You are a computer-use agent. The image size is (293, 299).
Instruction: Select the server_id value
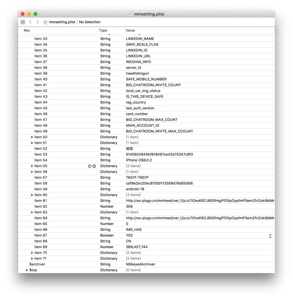(133, 68)
